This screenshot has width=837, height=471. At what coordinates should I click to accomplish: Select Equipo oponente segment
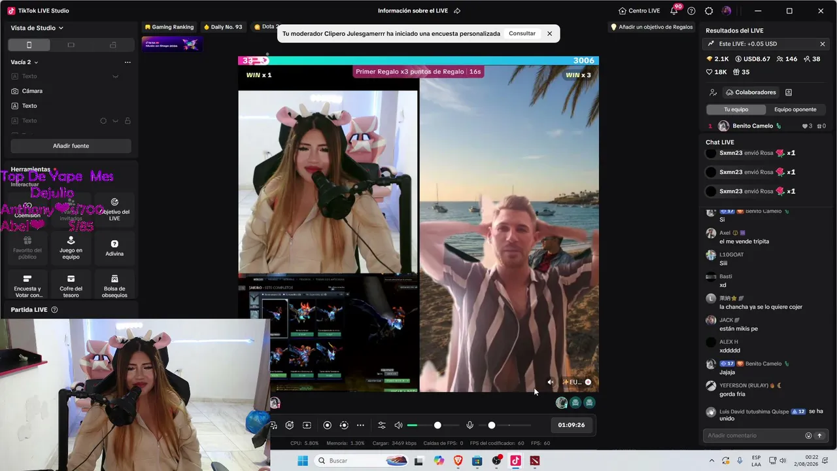pyautogui.click(x=795, y=109)
